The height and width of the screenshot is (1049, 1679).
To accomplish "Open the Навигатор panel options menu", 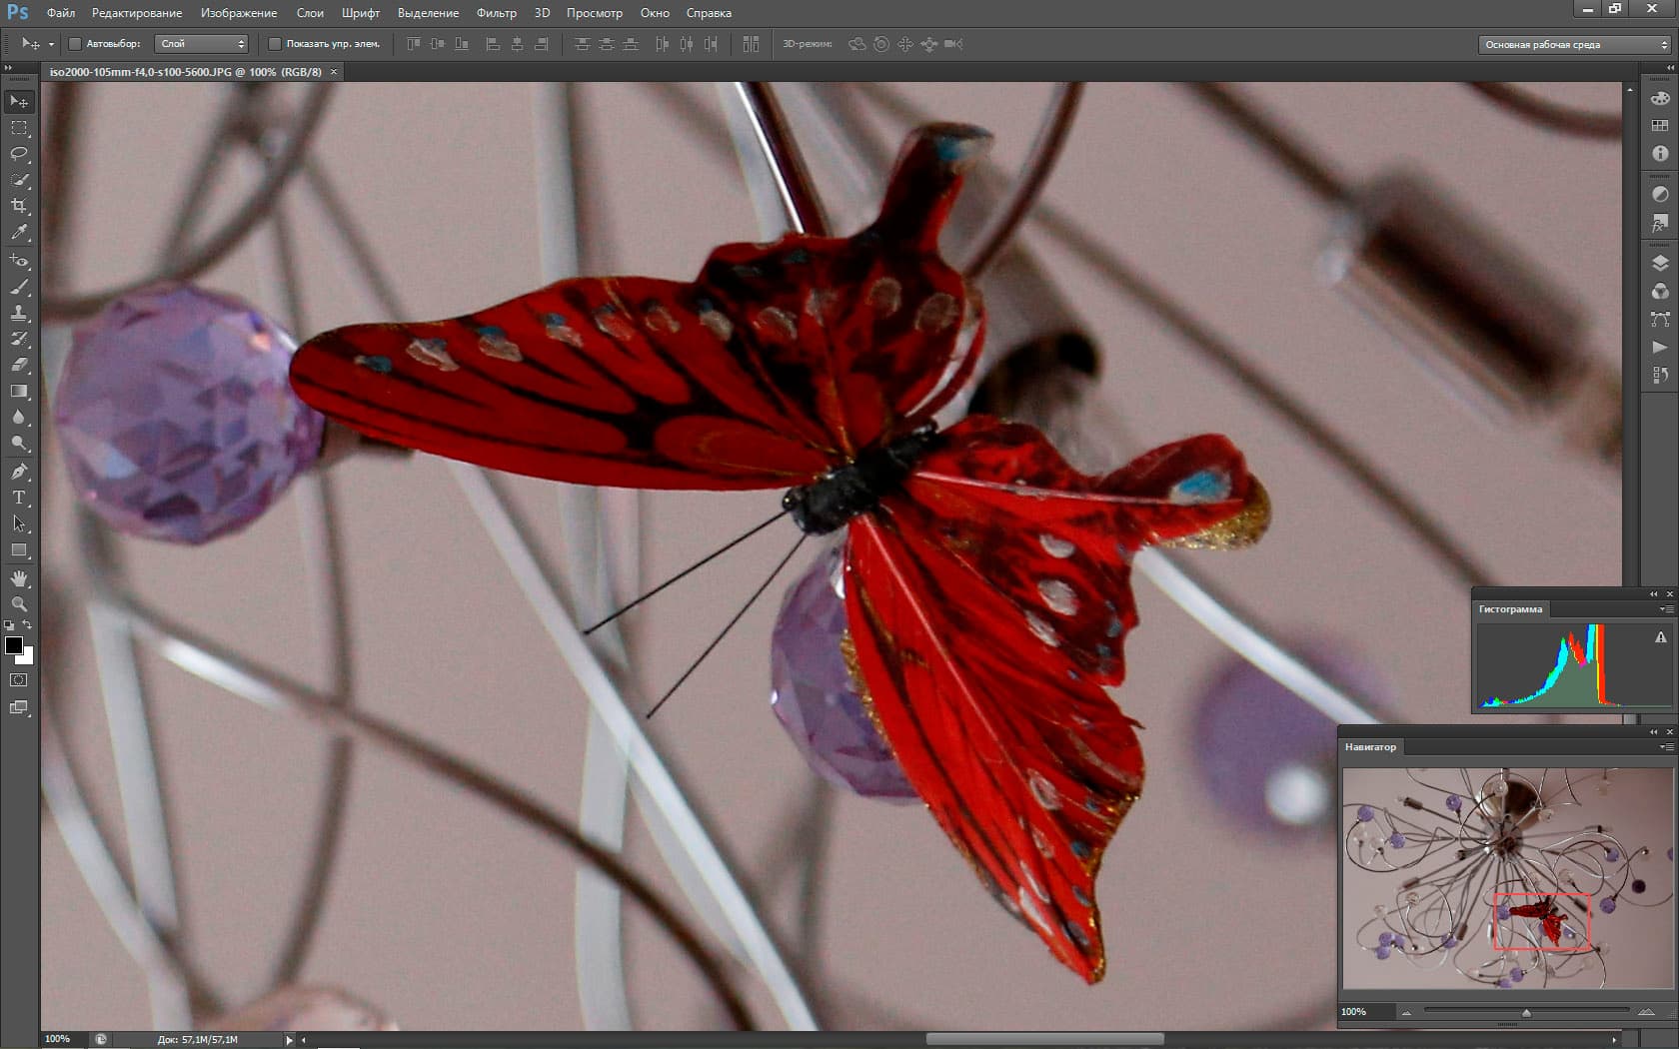I will (1666, 747).
